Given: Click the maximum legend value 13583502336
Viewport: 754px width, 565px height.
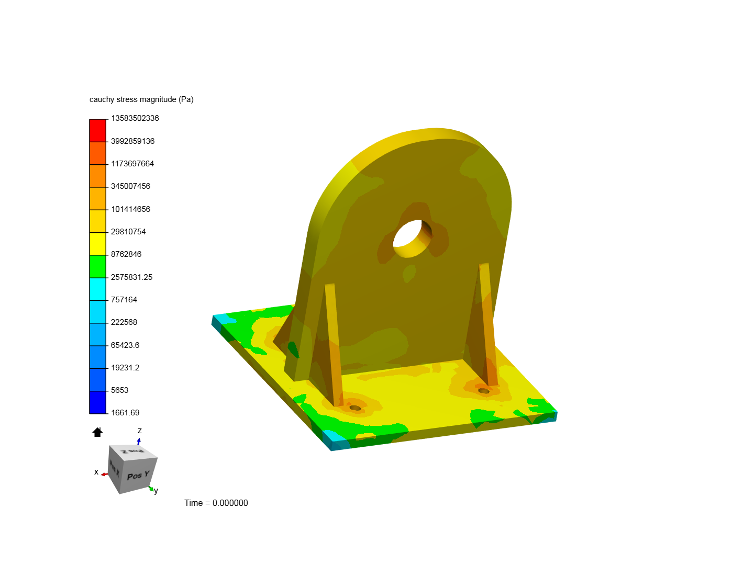Looking at the screenshot, I should point(135,118).
